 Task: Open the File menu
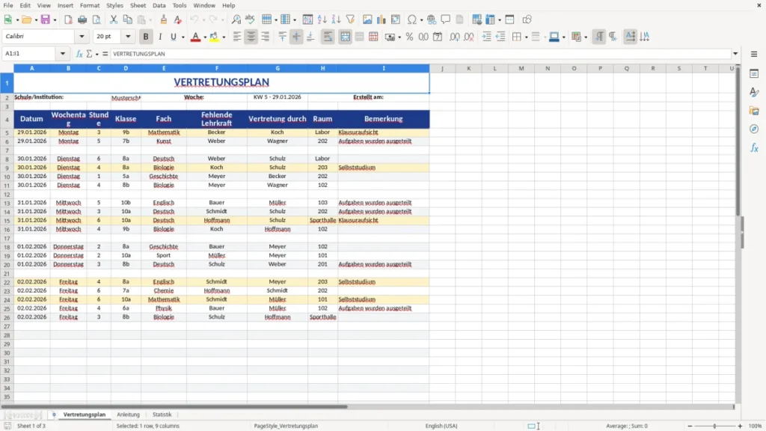pos(8,5)
